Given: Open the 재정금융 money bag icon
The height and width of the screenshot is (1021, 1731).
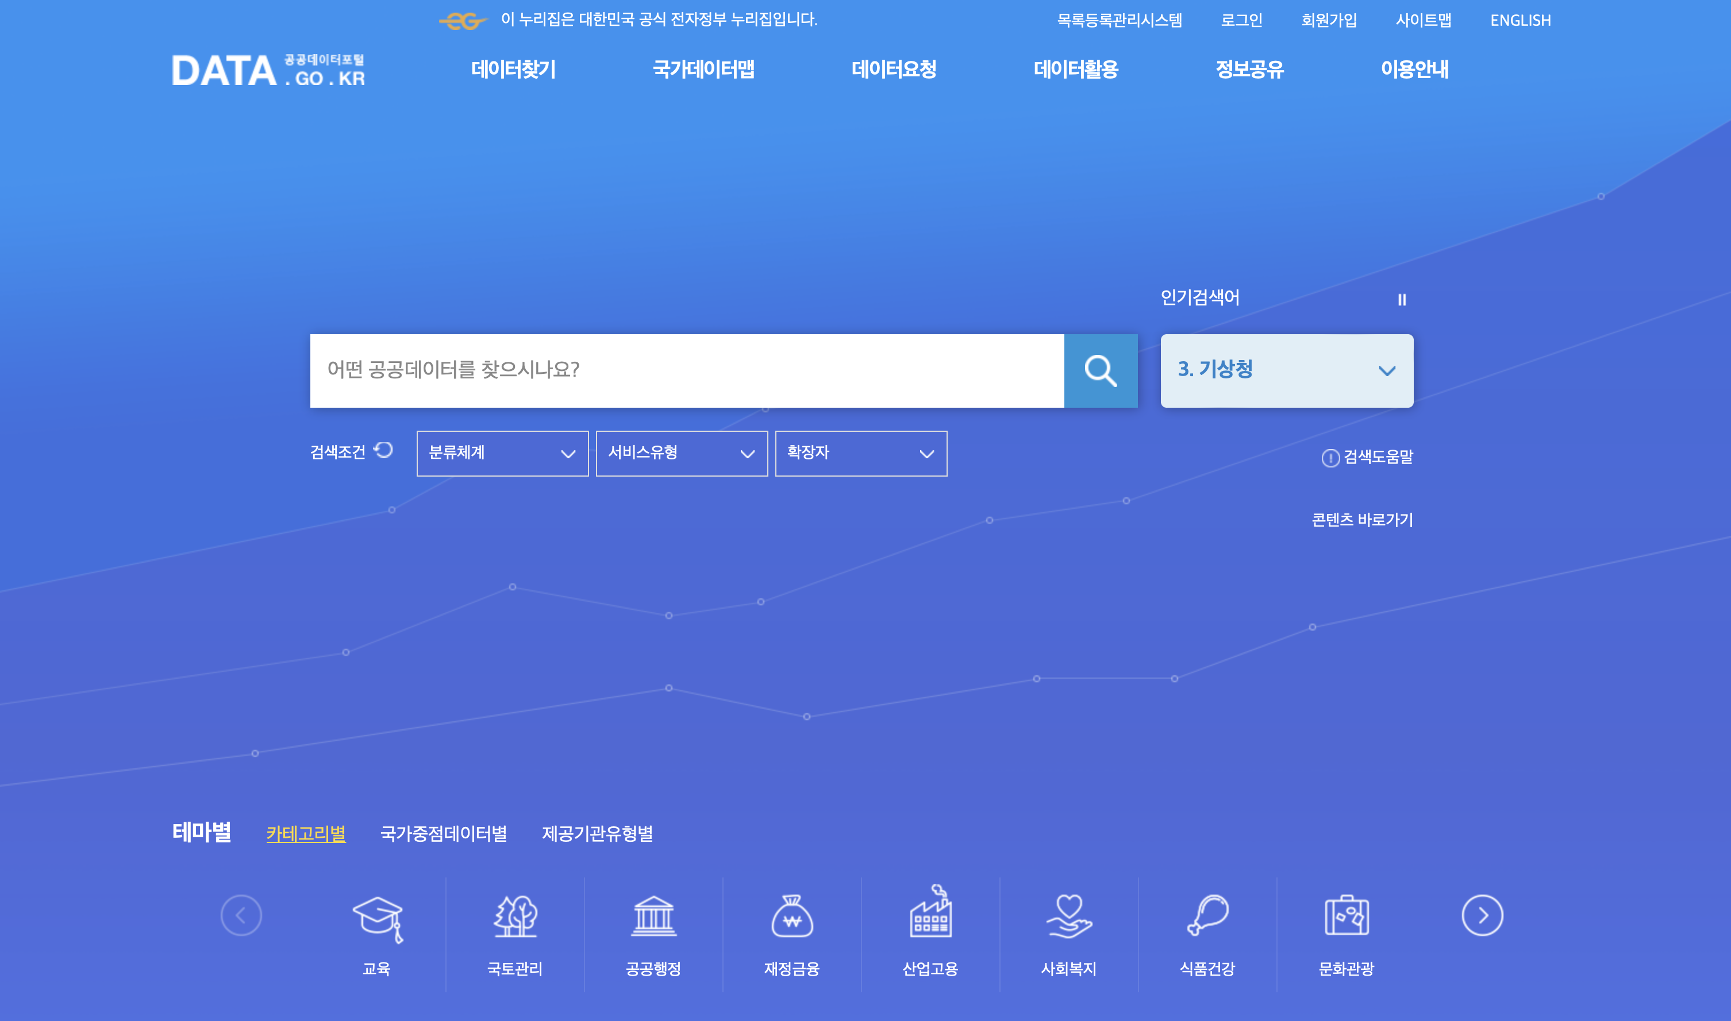Looking at the screenshot, I should [792, 916].
